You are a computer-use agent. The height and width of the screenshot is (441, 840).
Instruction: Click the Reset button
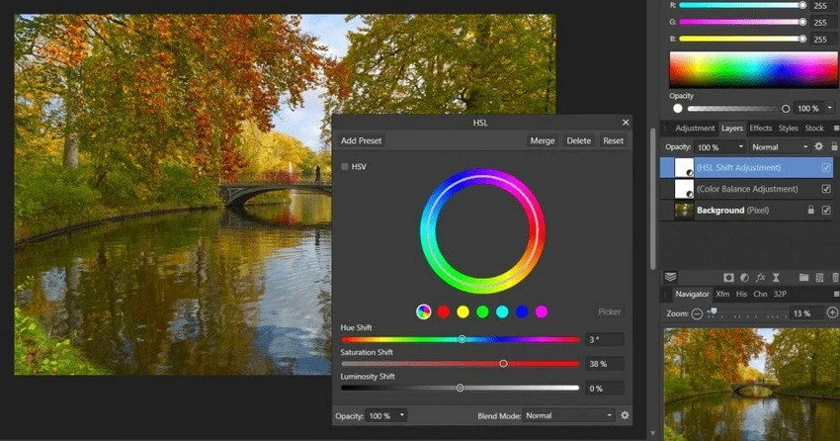[x=613, y=140]
